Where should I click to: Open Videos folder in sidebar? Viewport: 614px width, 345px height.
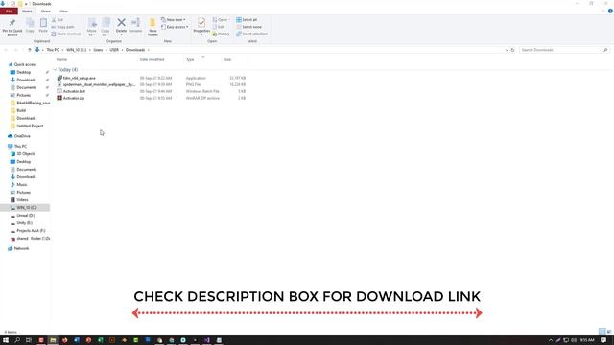click(x=22, y=200)
